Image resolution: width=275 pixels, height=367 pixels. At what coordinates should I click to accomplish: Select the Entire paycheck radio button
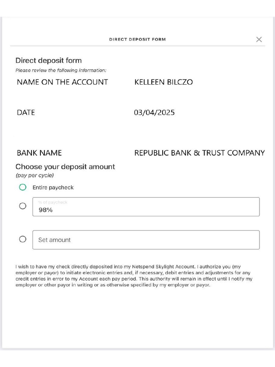click(23, 187)
